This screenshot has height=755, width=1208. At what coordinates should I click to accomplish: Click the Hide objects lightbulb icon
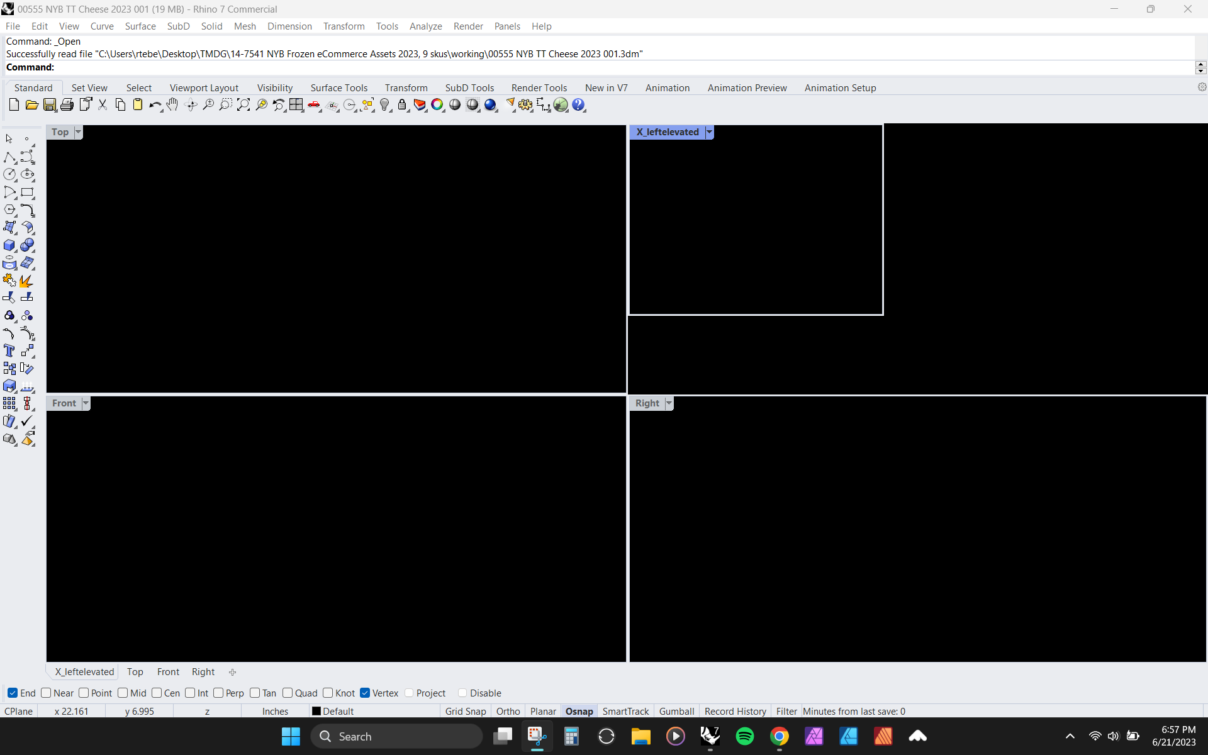[x=384, y=105]
